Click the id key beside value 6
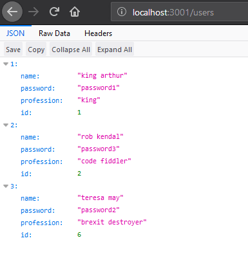Viewport: 248px width, 265px height. [26, 235]
